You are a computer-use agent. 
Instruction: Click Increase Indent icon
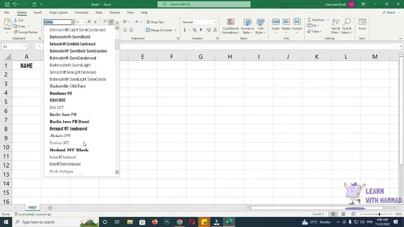[131, 30]
